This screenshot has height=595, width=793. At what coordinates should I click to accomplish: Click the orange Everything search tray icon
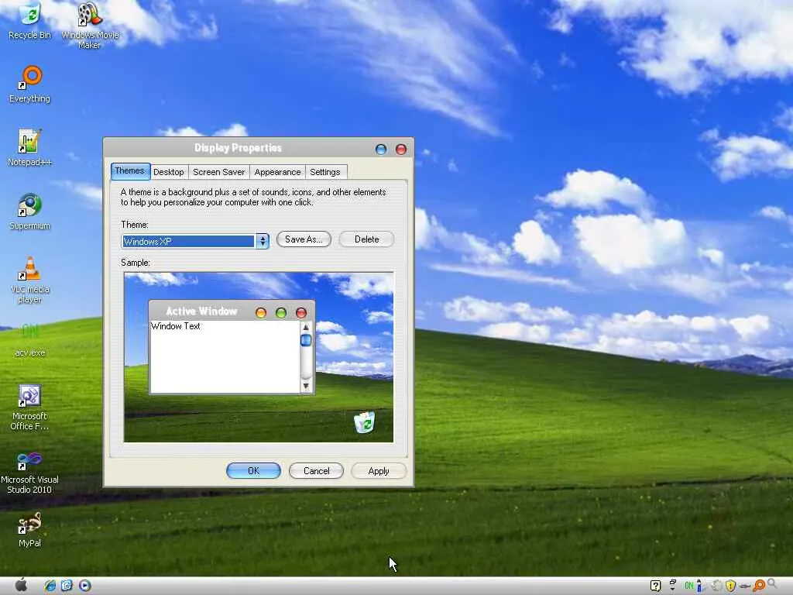point(759,586)
